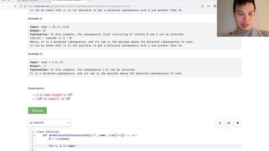Screen dimensions: 269x151
Task: Open the Python3 language dropdown
Action: pyautogui.click(x=50, y=123)
